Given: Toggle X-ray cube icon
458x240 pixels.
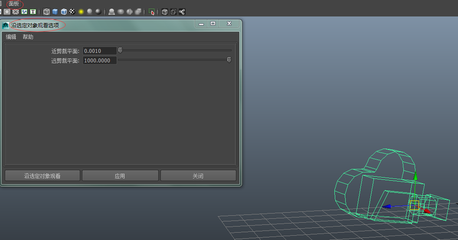Looking at the screenshot, I should click(x=165, y=12).
